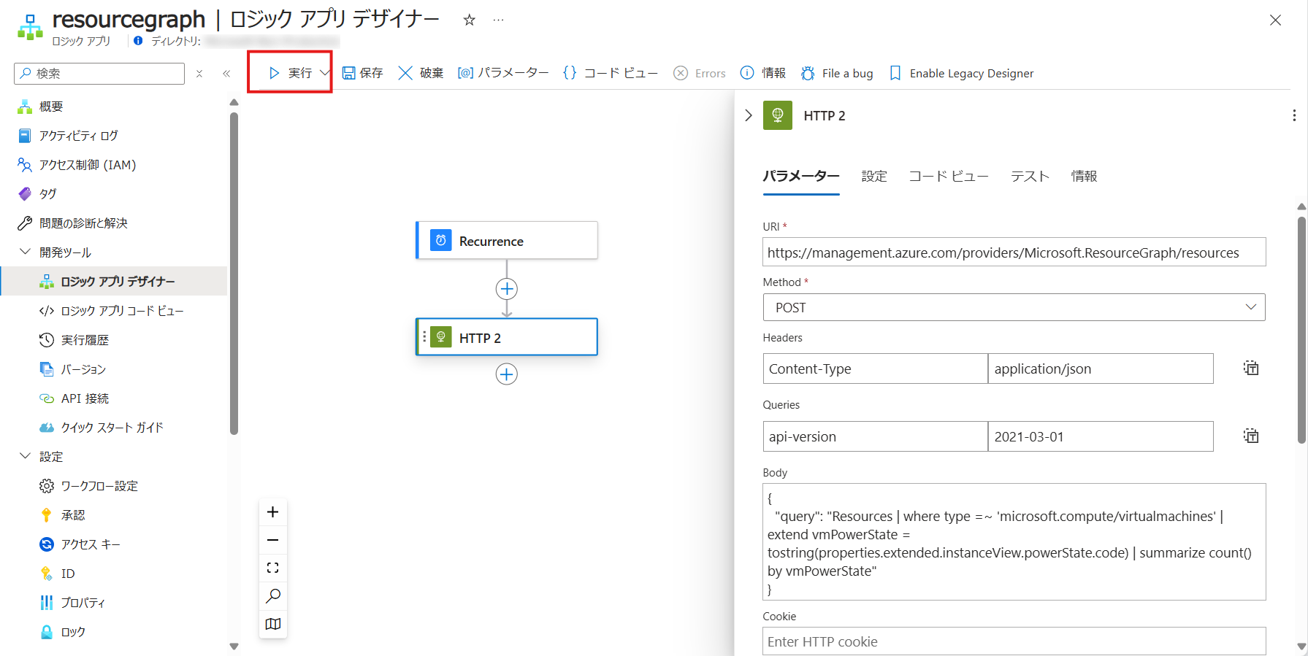
Task: Open the 実行 dropdown arrow
Action: [x=324, y=73]
